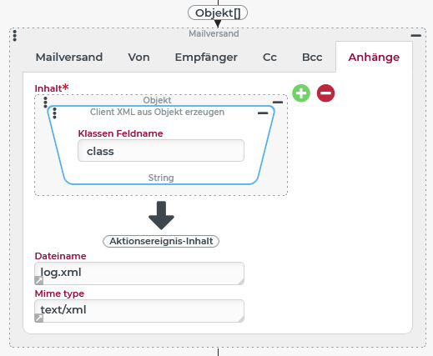The height and width of the screenshot is (356, 433).
Task: Select the Cc tab
Action: [x=269, y=57]
